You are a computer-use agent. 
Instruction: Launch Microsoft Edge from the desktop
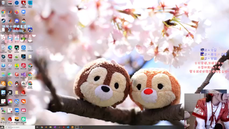(x=10, y=48)
